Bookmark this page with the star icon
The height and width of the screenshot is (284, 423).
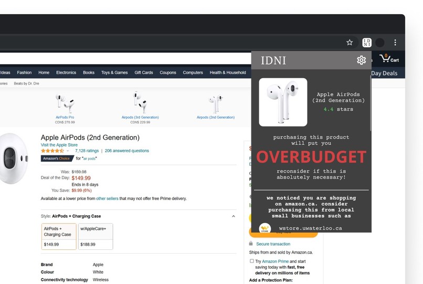pos(350,43)
